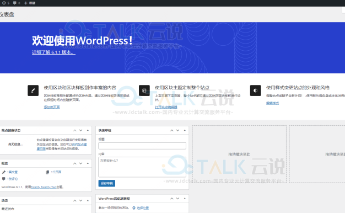Screen dimensions: 345x213
Task: Click the 选择位置 link
Action: click(143, 208)
